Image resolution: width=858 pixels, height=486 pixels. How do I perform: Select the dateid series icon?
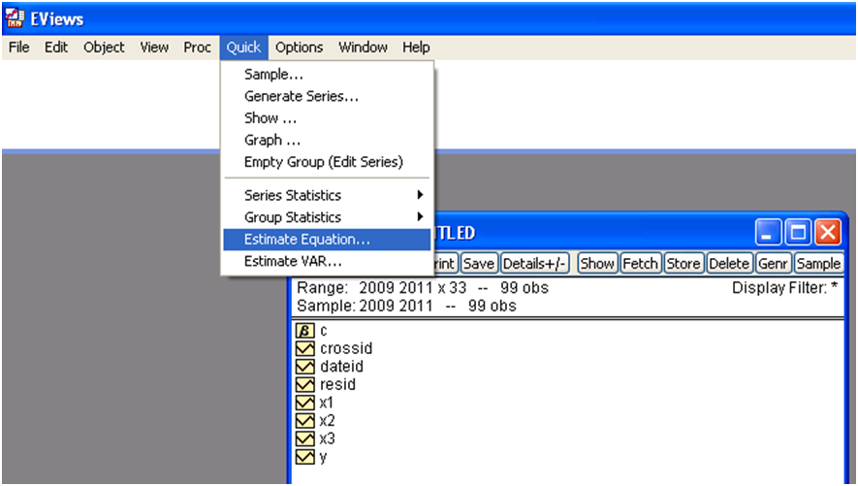304,367
